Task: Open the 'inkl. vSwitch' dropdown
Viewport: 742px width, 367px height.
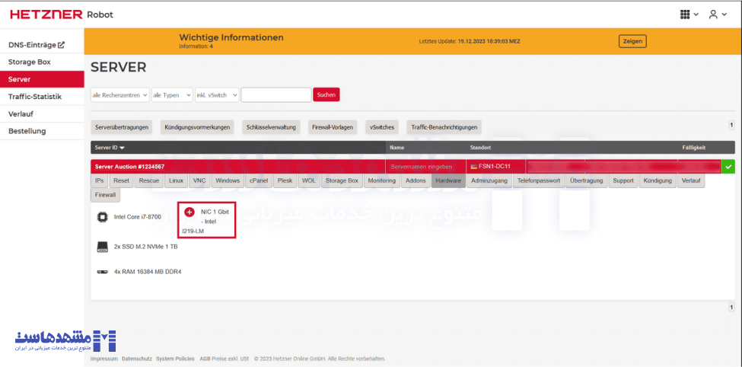Action: pos(217,95)
